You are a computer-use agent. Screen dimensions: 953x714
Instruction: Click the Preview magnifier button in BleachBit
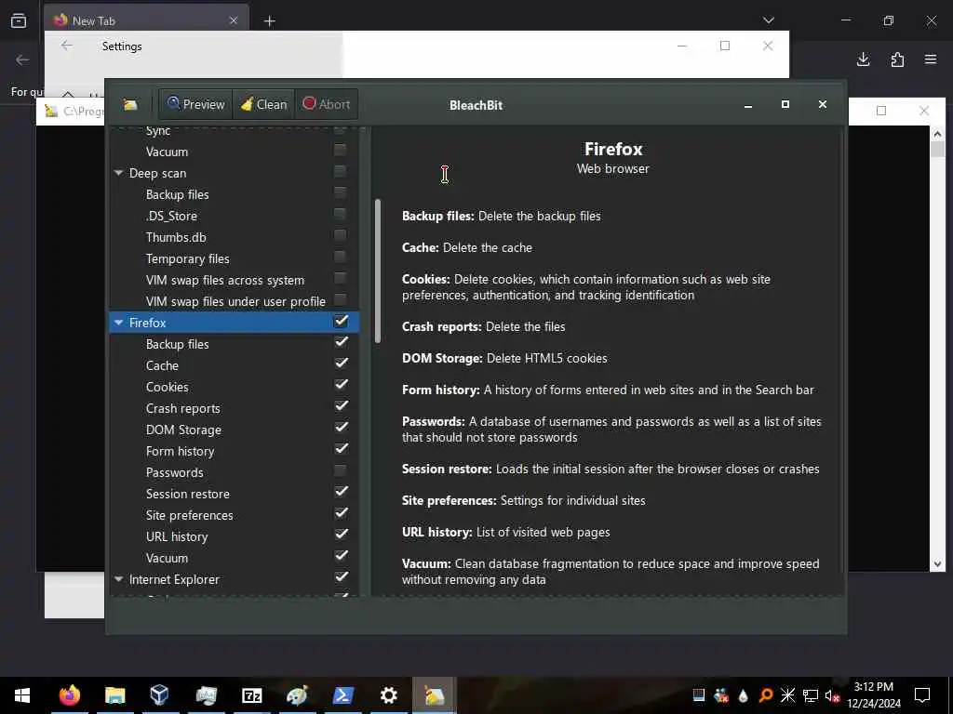pos(195,104)
